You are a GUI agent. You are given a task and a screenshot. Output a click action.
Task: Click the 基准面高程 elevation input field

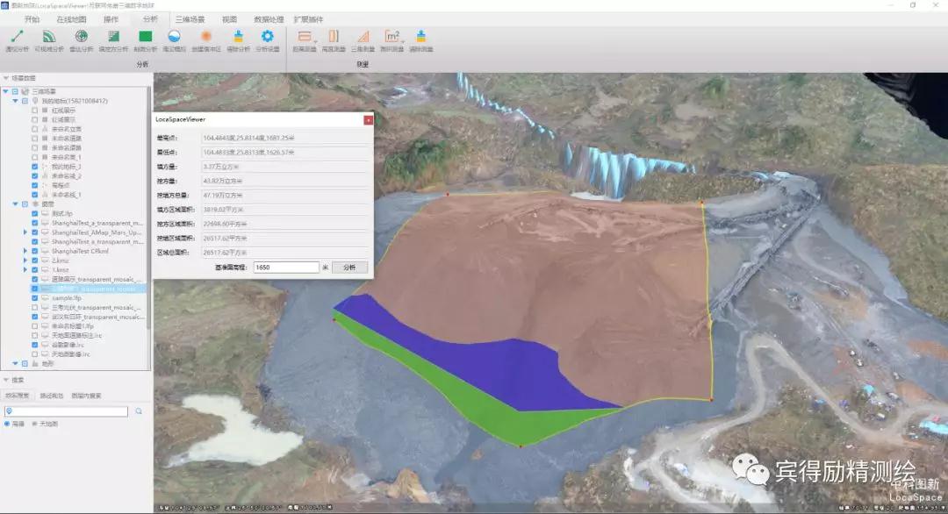285,267
